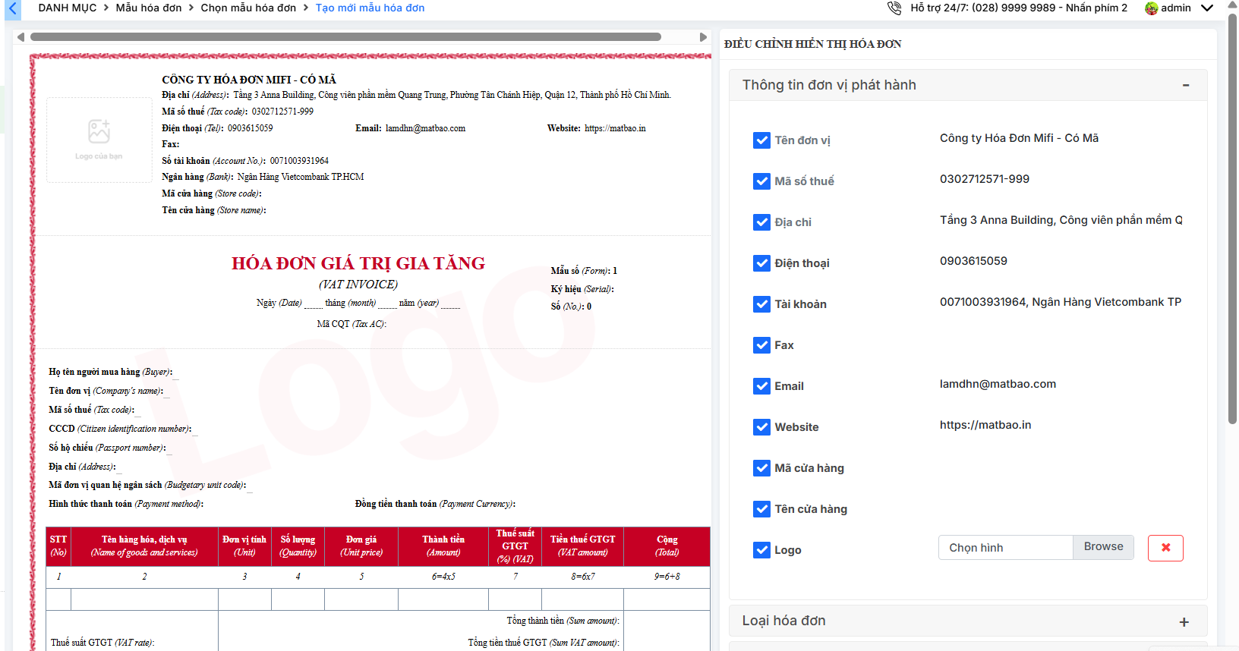Click the Ký hiệu (Serial) label
Viewport: 1239px width, 651px height.
tap(582, 289)
